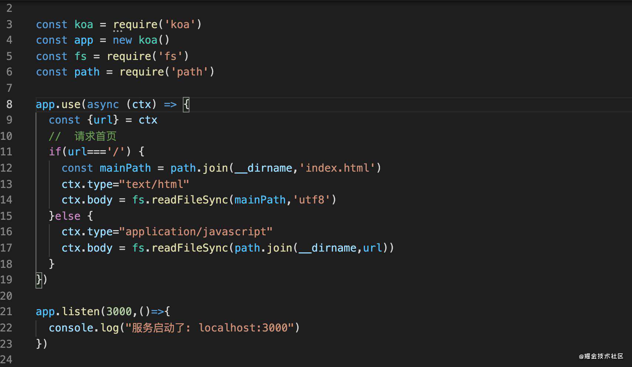Click 'ctx.type' on line 16
Image resolution: width=632 pixels, height=367 pixels.
point(87,232)
